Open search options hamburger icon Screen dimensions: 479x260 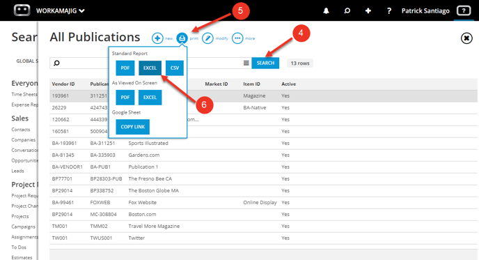click(246, 63)
